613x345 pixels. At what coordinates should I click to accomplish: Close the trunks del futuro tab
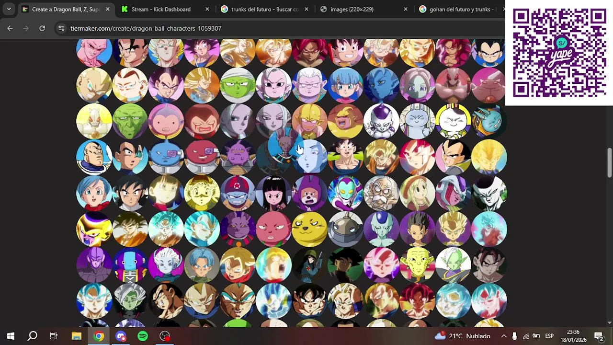click(306, 9)
